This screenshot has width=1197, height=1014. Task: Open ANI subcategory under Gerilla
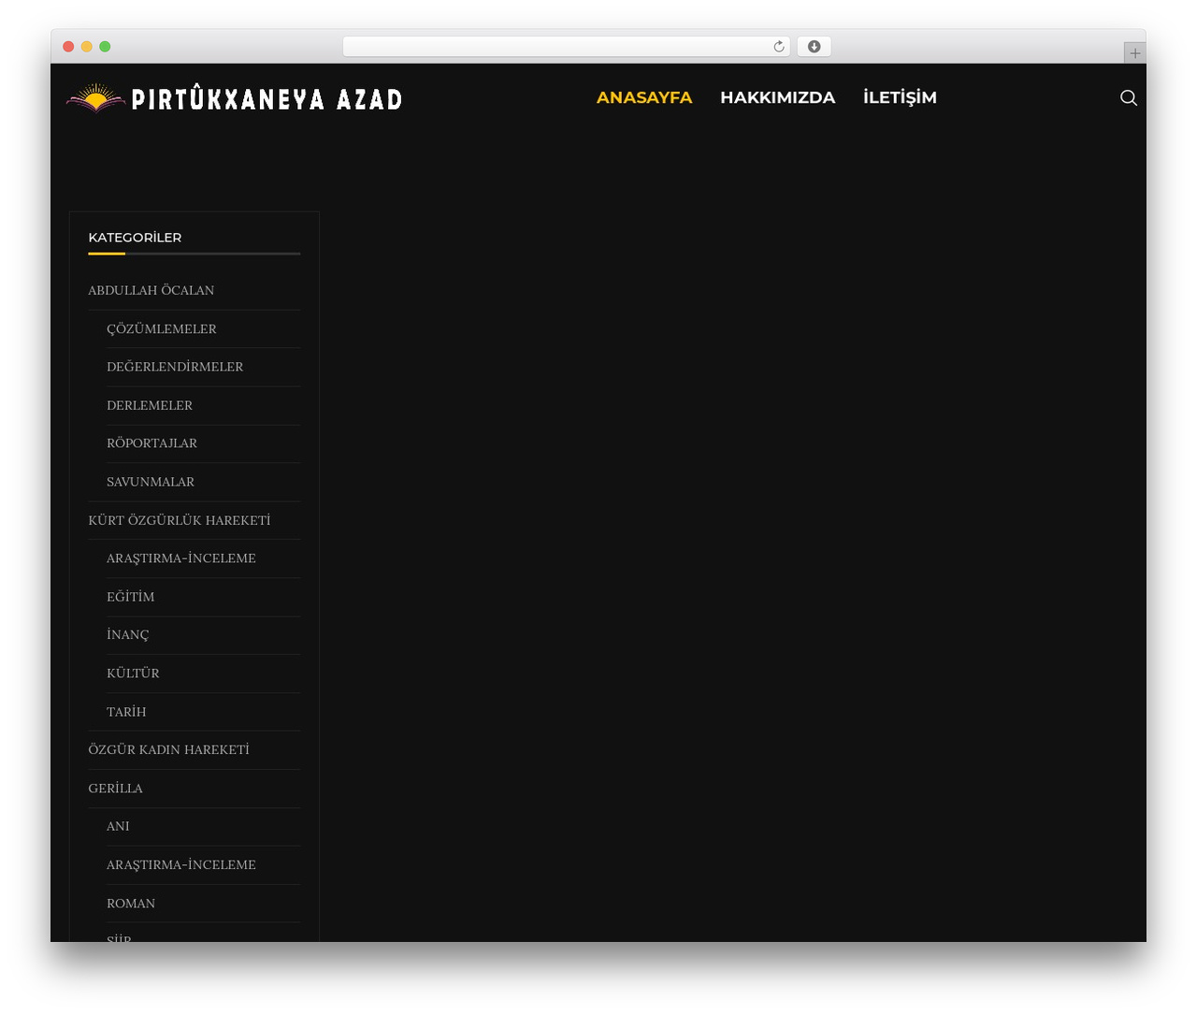pos(118,826)
